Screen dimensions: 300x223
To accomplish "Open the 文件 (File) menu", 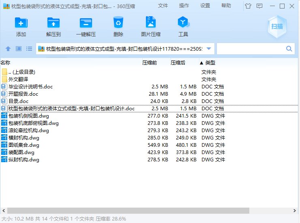I will (x=163, y=6).
